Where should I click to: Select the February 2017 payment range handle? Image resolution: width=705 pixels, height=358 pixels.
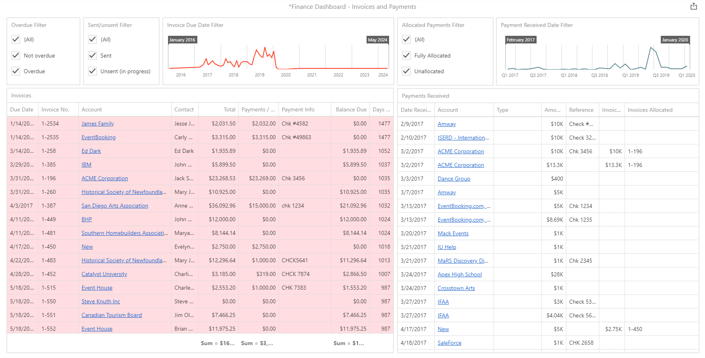tap(521, 40)
